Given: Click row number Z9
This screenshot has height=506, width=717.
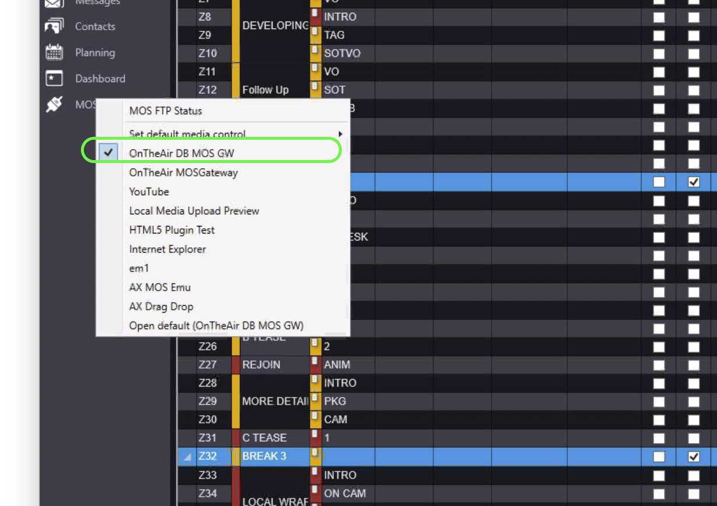Looking at the screenshot, I should click(205, 35).
